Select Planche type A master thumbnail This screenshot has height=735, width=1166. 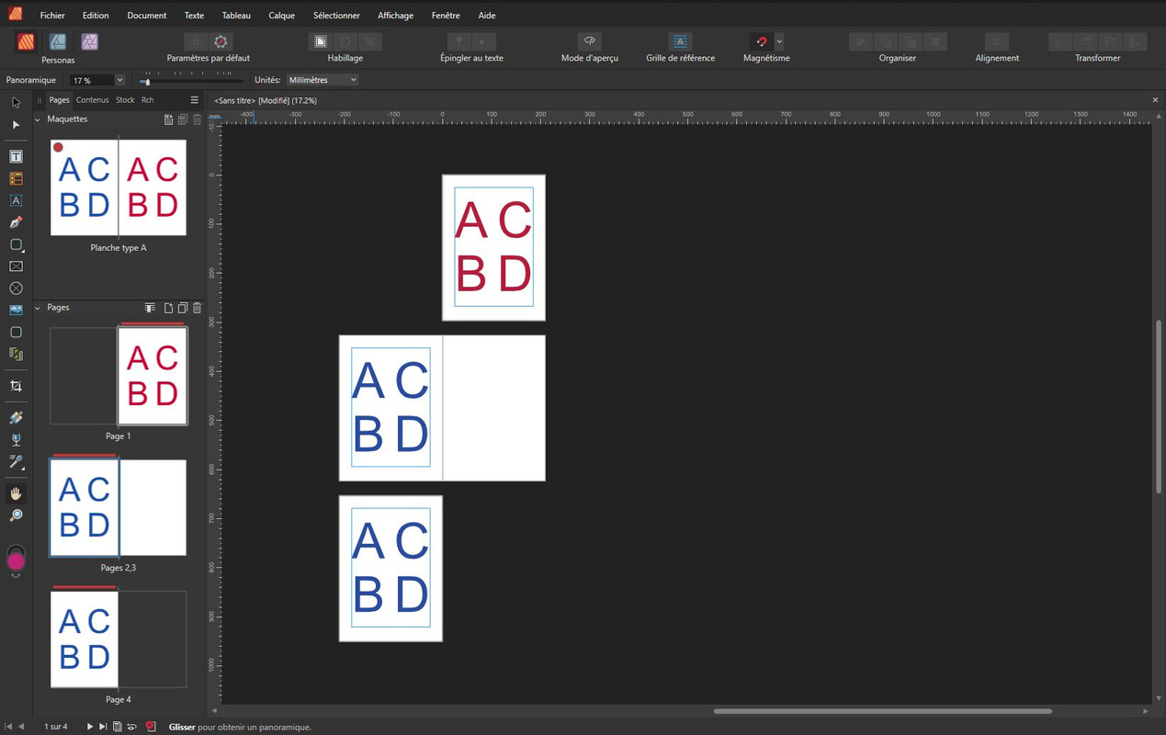coord(119,187)
